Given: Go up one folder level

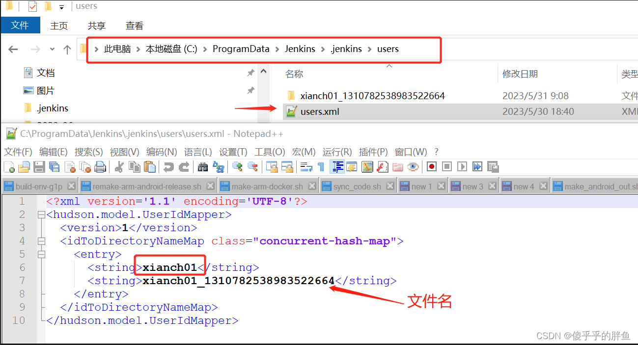Looking at the screenshot, I should (x=67, y=49).
